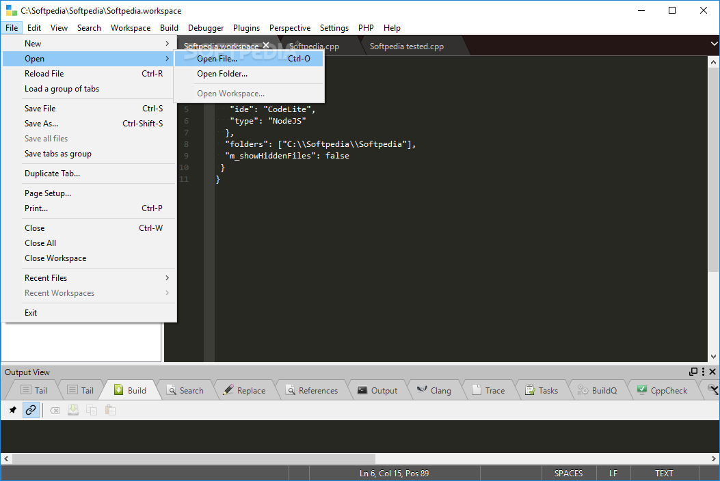The height and width of the screenshot is (481, 720).
Task: Select Reload File menu entry
Action: click(89, 73)
